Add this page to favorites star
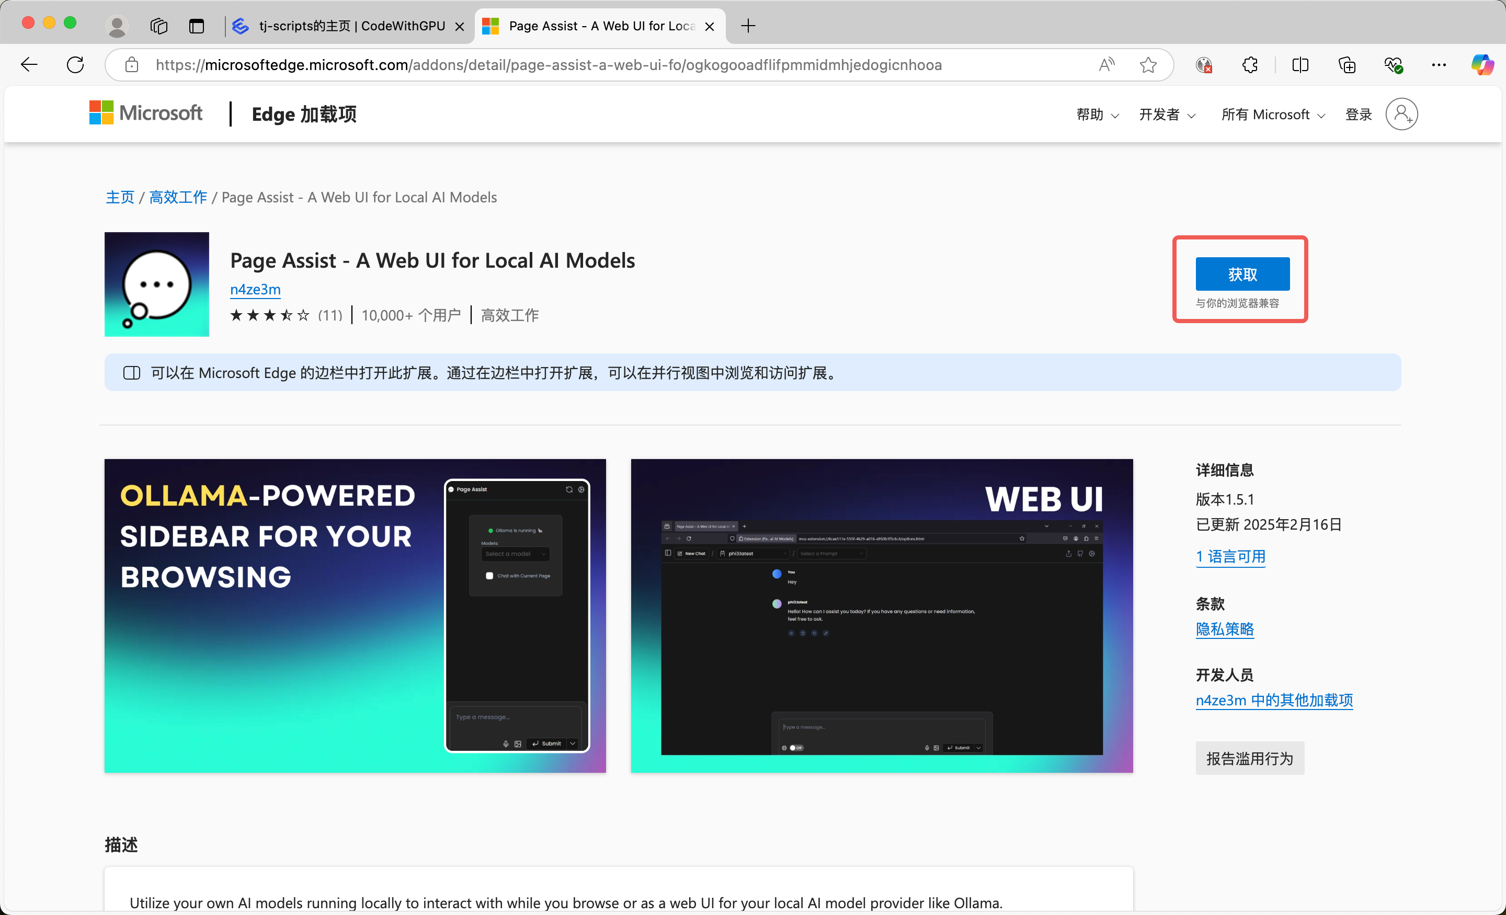 [x=1148, y=65]
